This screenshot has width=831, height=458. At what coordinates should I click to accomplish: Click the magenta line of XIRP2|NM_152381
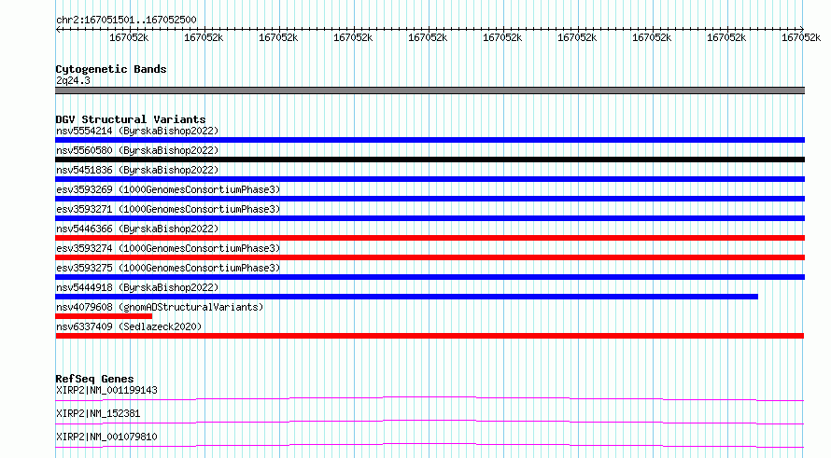click(x=430, y=422)
